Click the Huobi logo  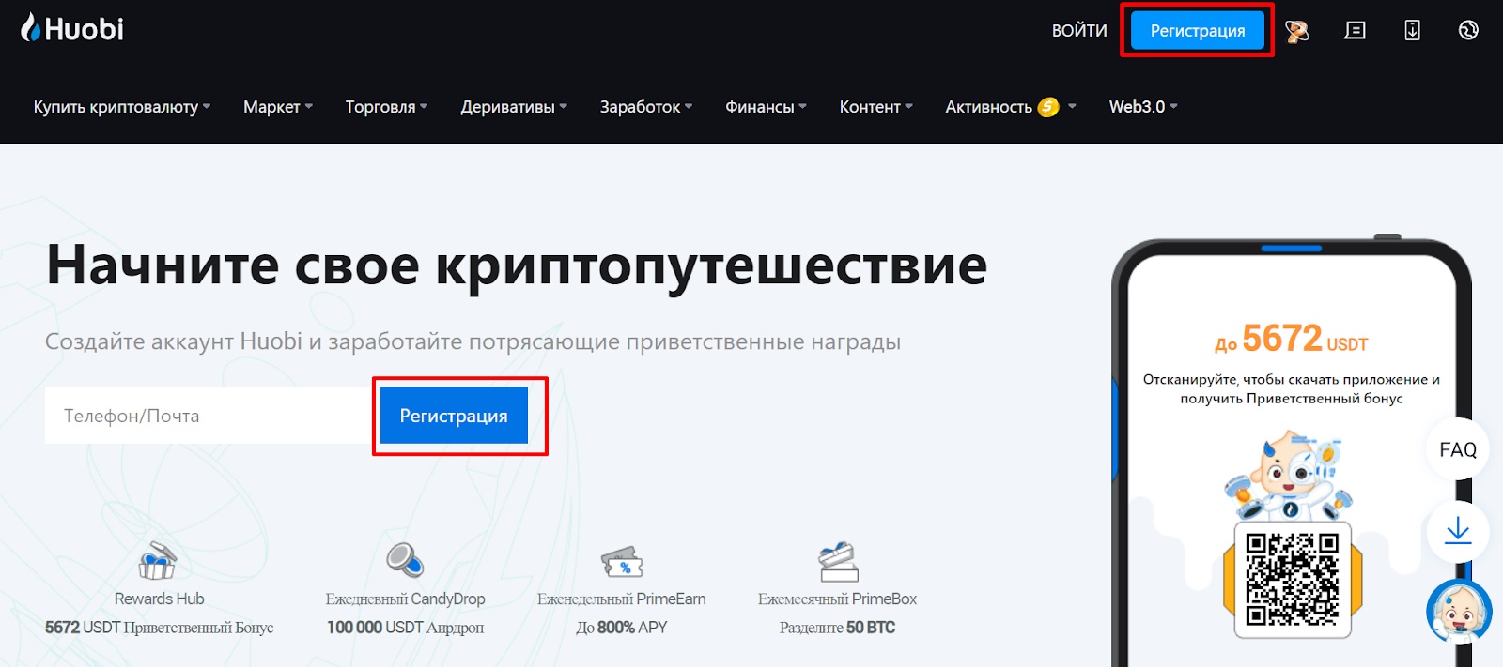[72, 28]
